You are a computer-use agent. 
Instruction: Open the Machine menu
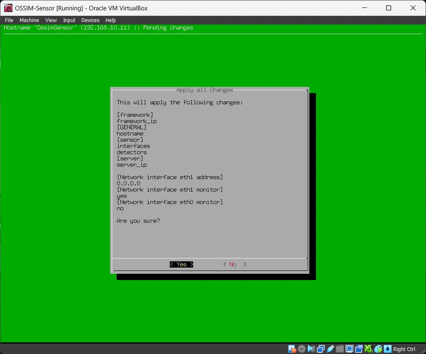[x=29, y=20]
